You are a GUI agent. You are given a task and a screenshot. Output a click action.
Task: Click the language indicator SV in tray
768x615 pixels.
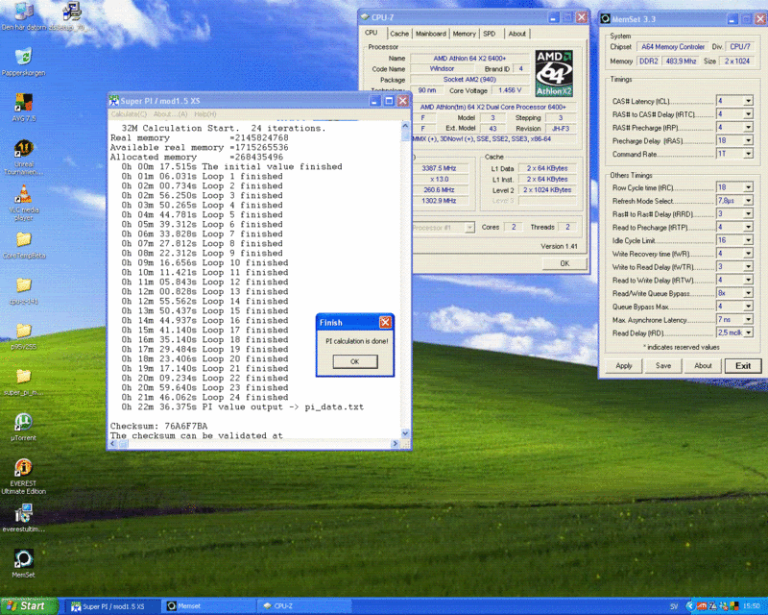pos(674,606)
